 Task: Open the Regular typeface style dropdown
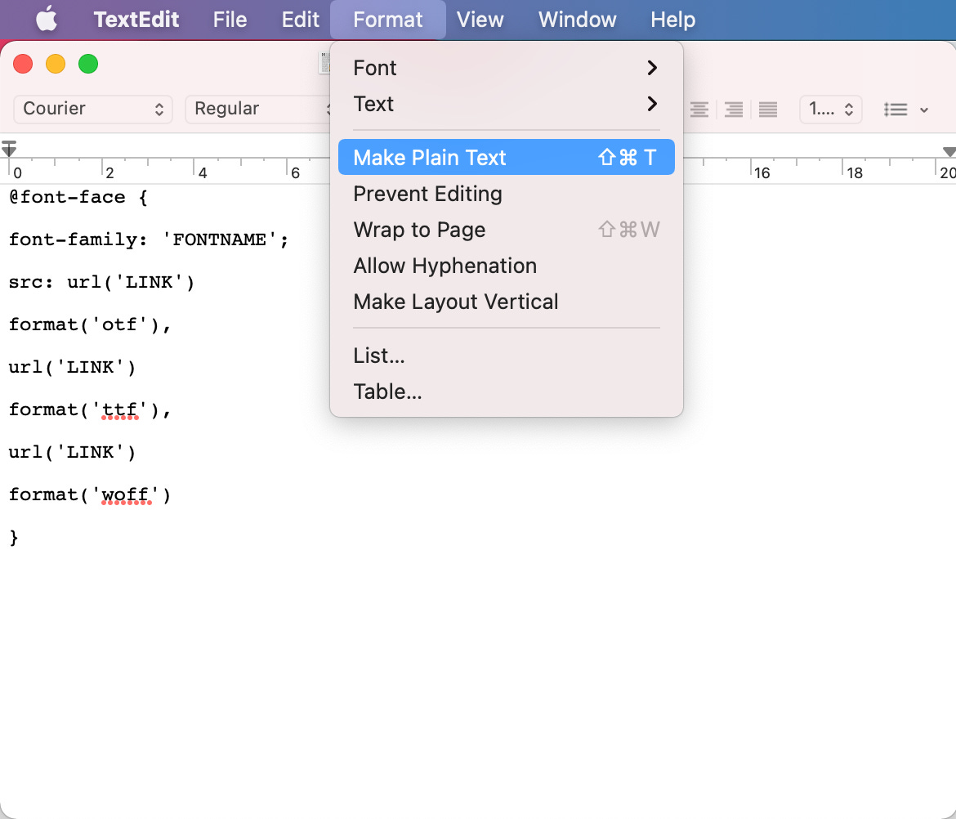259,110
